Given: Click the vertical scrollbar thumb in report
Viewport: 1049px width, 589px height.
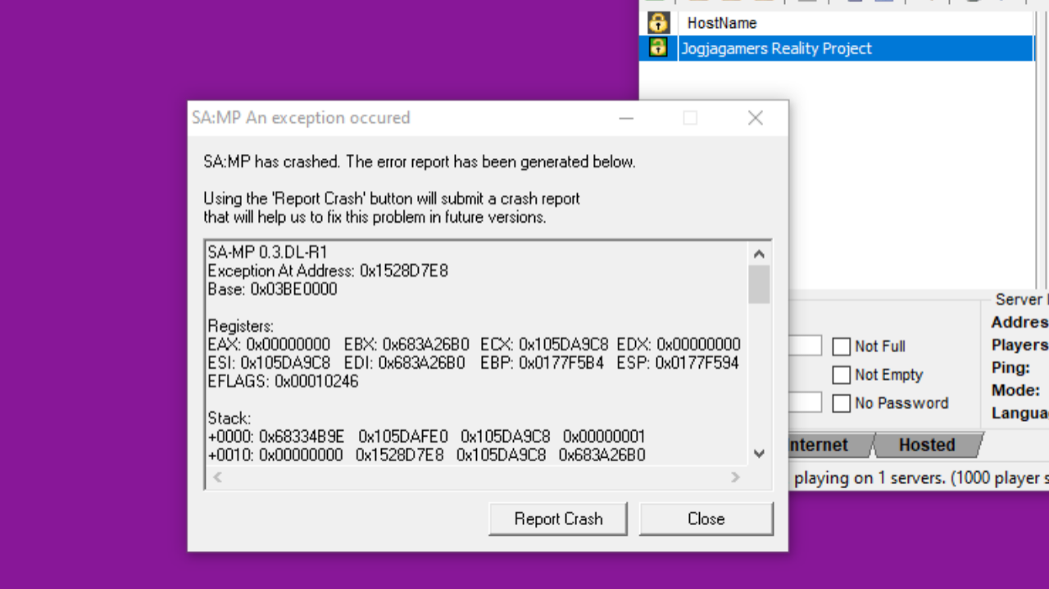Looking at the screenshot, I should (759, 284).
